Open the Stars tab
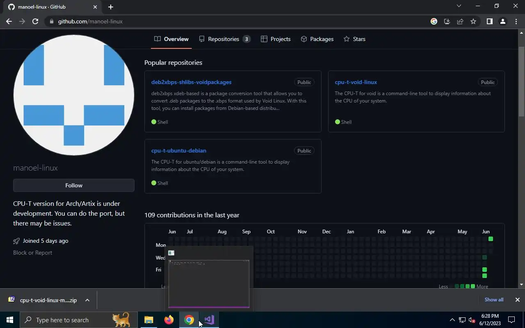The height and width of the screenshot is (328, 525). pyautogui.click(x=354, y=39)
